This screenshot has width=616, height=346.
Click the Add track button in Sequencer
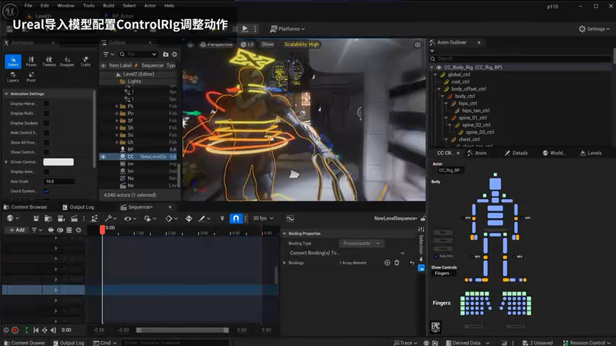[x=17, y=230]
